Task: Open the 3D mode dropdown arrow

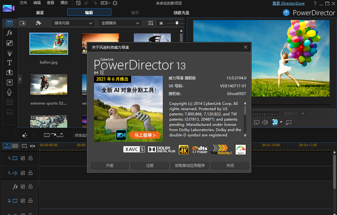Action: pos(281,122)
